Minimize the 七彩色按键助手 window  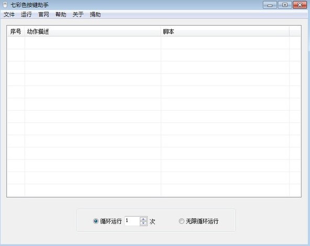[x=270, y=5]
